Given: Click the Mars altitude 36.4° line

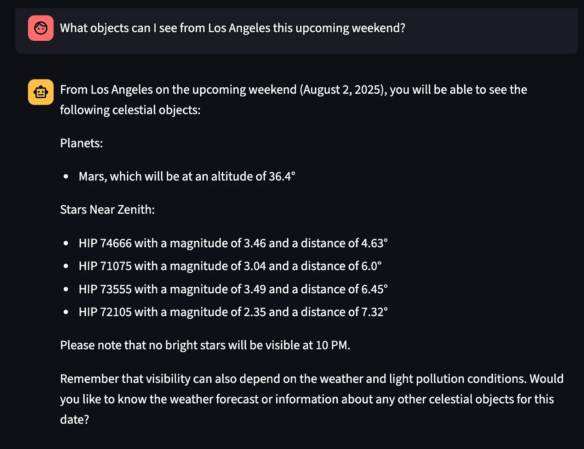Looking at the screenshot, I should 187,176.
